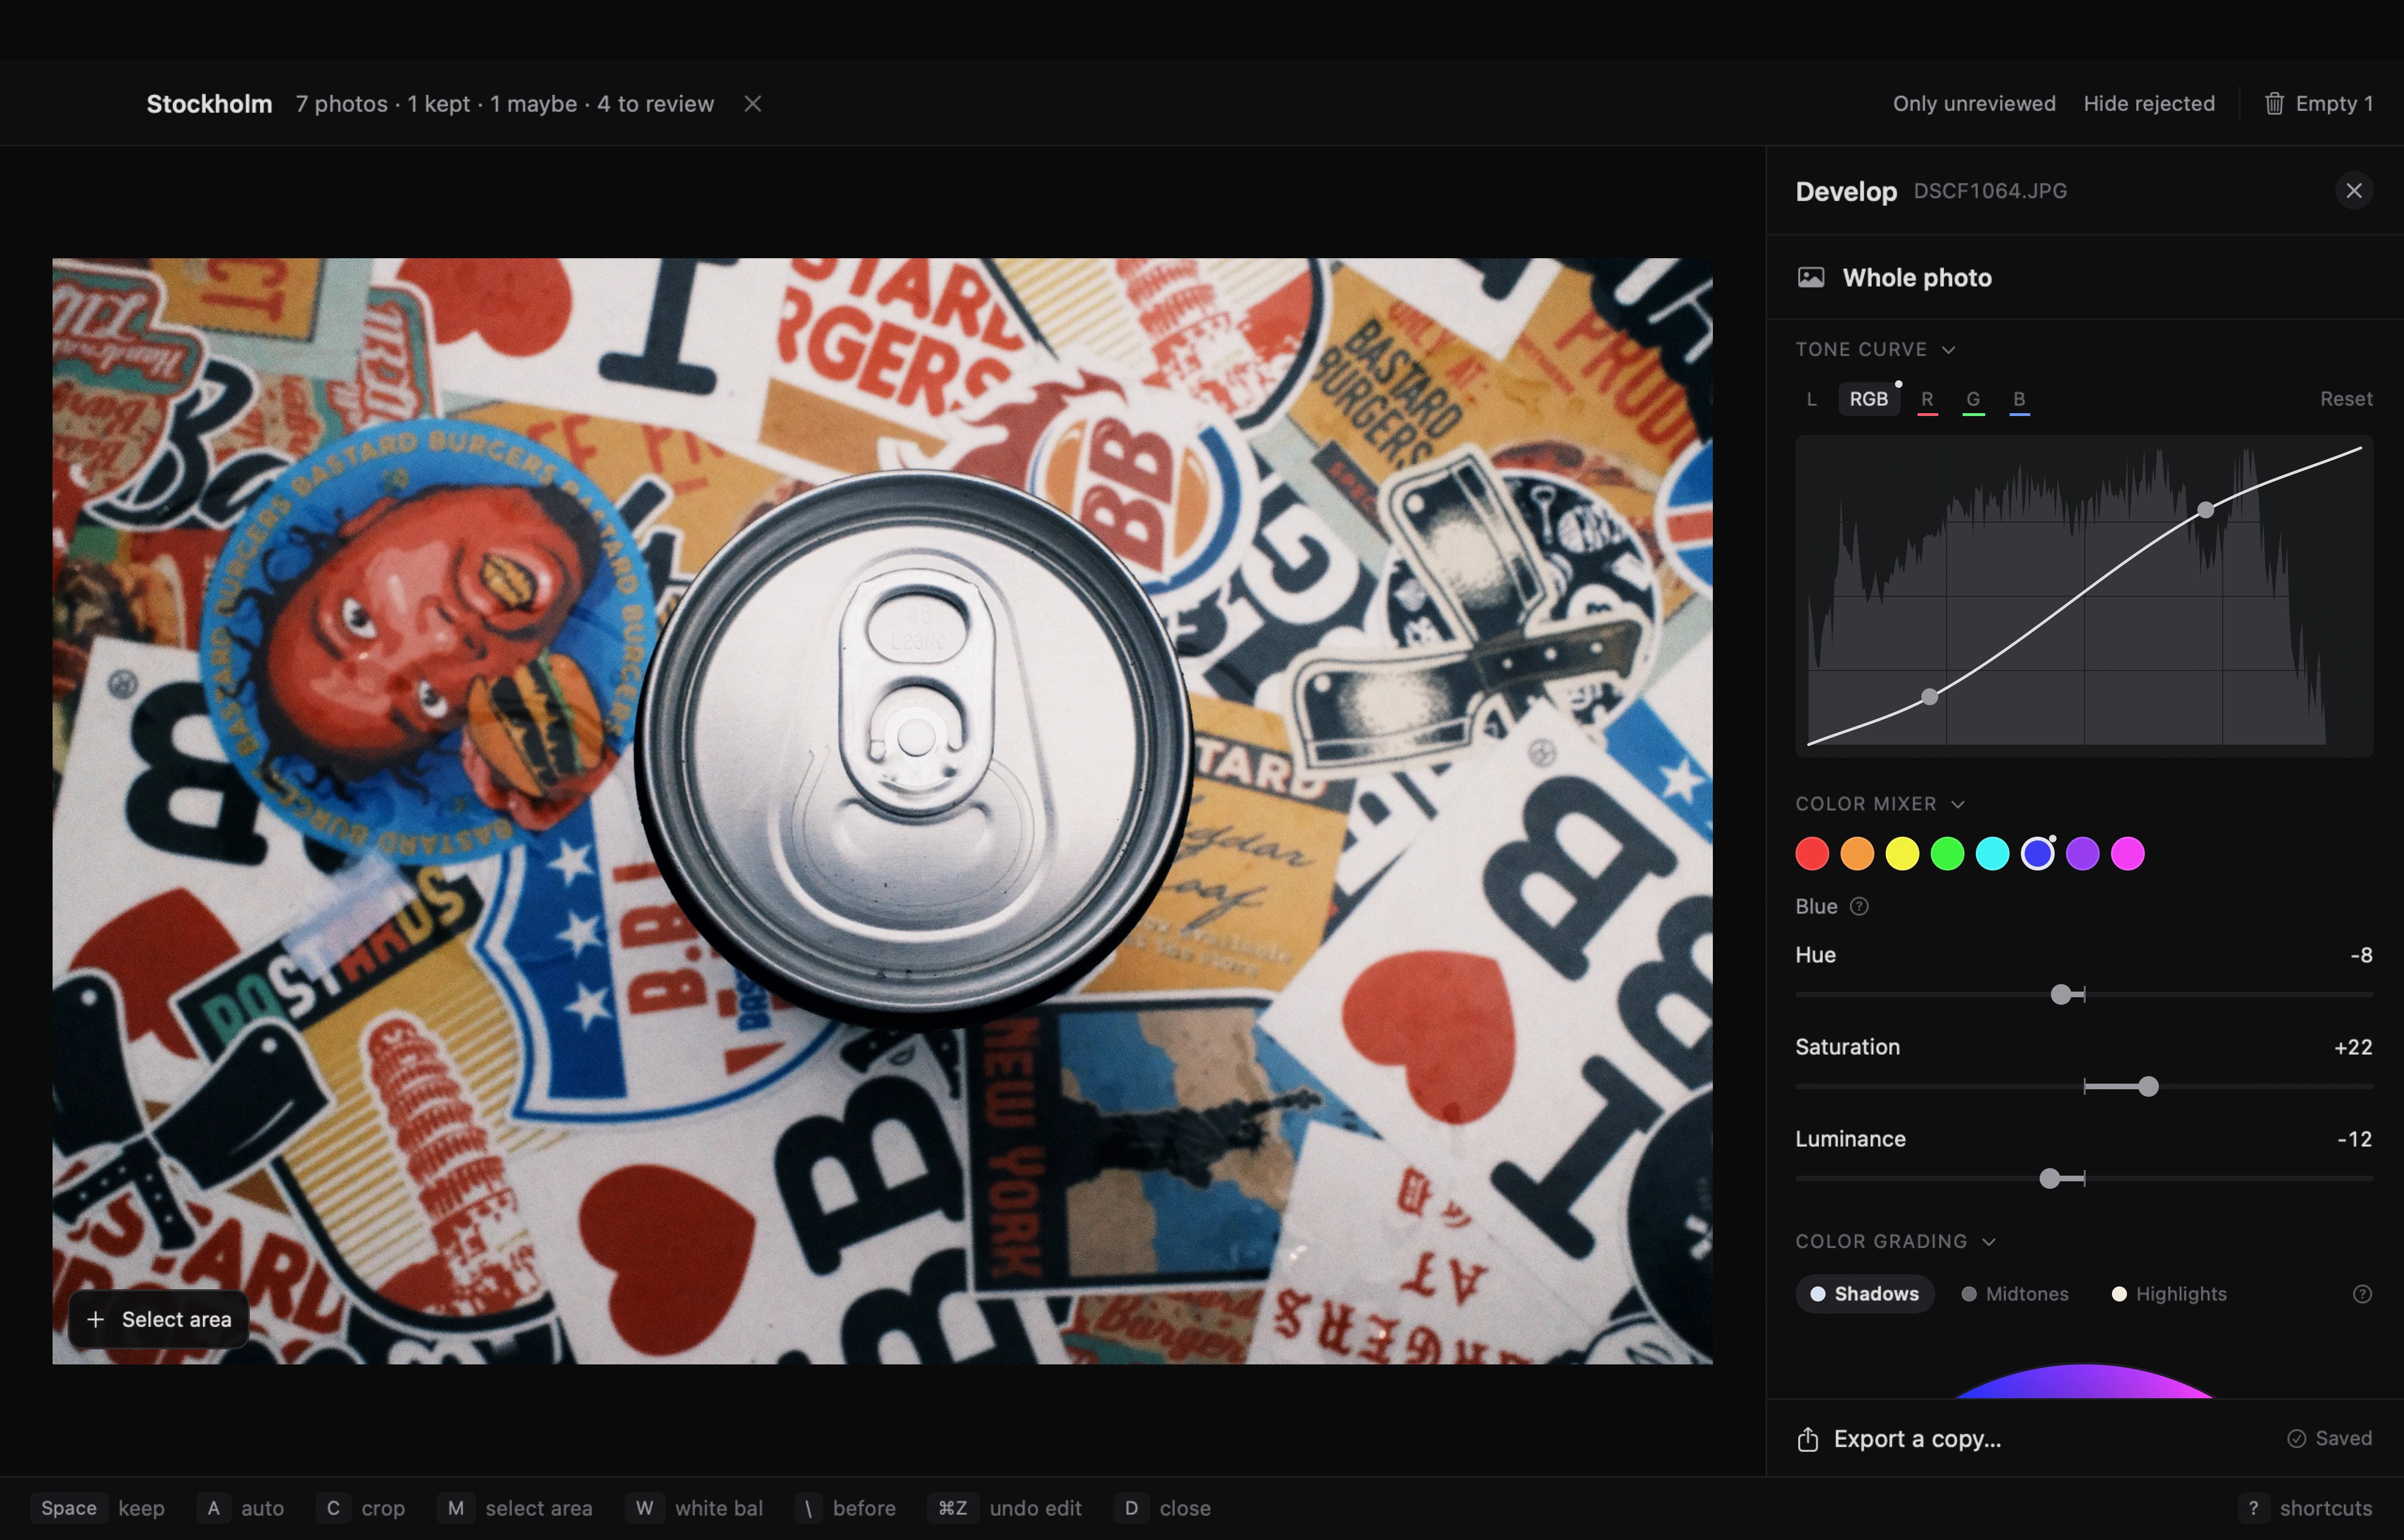Screen dimensions: 2404x1540
Task: Pick the magenta color mixer swatch
Action: pos(2127,854)
